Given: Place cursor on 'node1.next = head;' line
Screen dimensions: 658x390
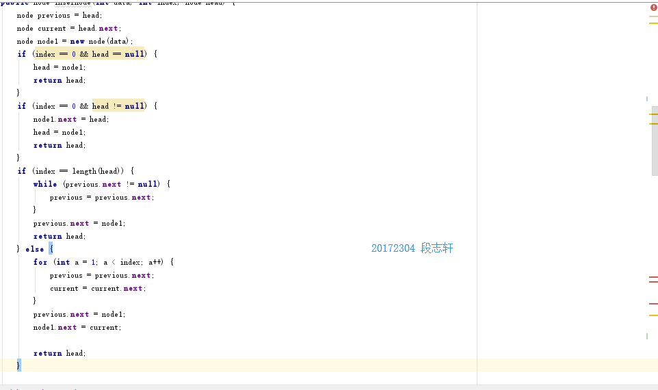Looking at the screenshot, I should [x=71, y=120].
